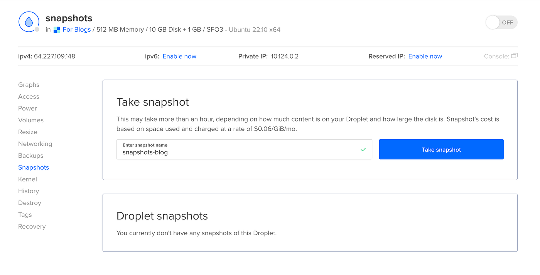This screenshot has height=275, width=540.
Task: Go to the Access section
Action: pos(29,97)
